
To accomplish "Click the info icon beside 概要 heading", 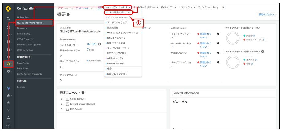I will [68, 14].
